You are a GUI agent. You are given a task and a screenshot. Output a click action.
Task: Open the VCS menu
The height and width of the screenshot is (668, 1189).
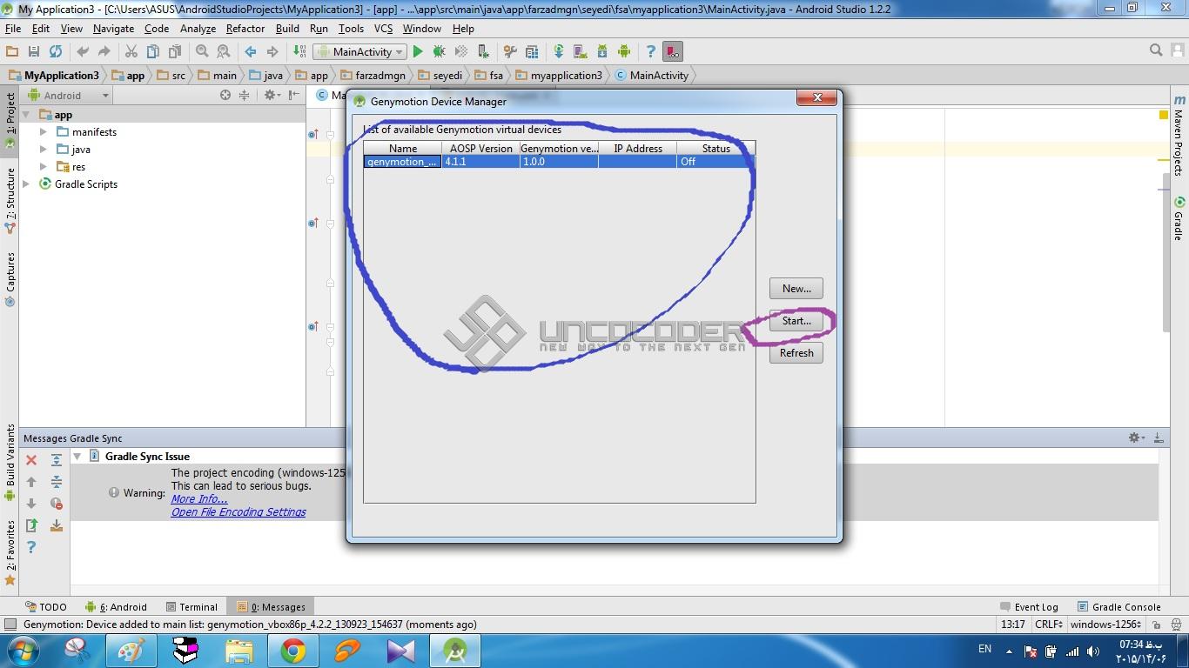pos(383,29)
